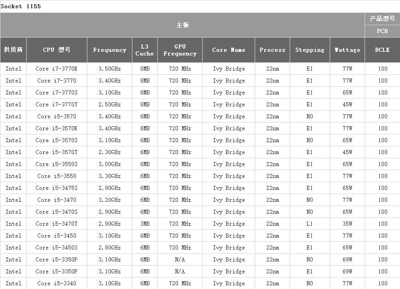The width and height of the screenshot is (400, 289).
Task: Select the 'Core i5-3340' cell
Action: [57, 283]
